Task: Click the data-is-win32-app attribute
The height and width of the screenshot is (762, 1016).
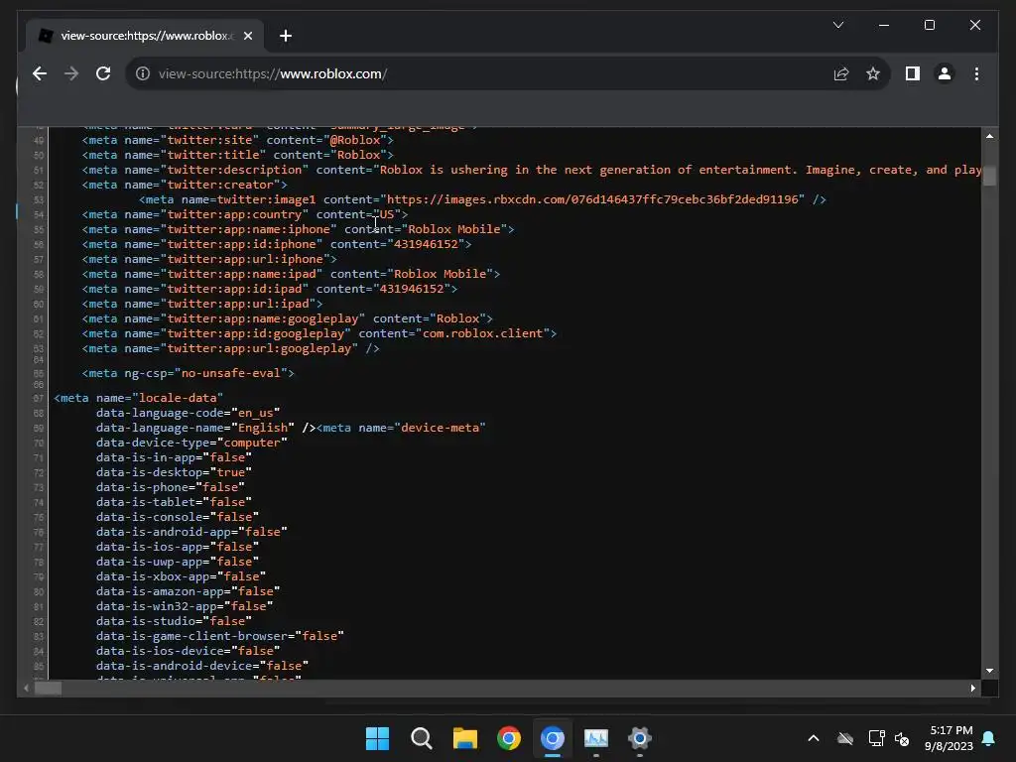Action: coord(156,606)
